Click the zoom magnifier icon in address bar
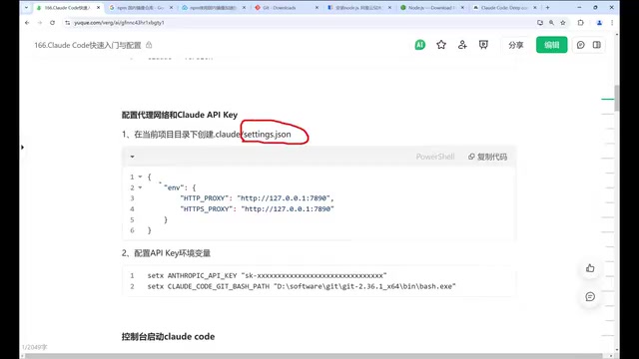The image size is (639, 359). (551, 23)
